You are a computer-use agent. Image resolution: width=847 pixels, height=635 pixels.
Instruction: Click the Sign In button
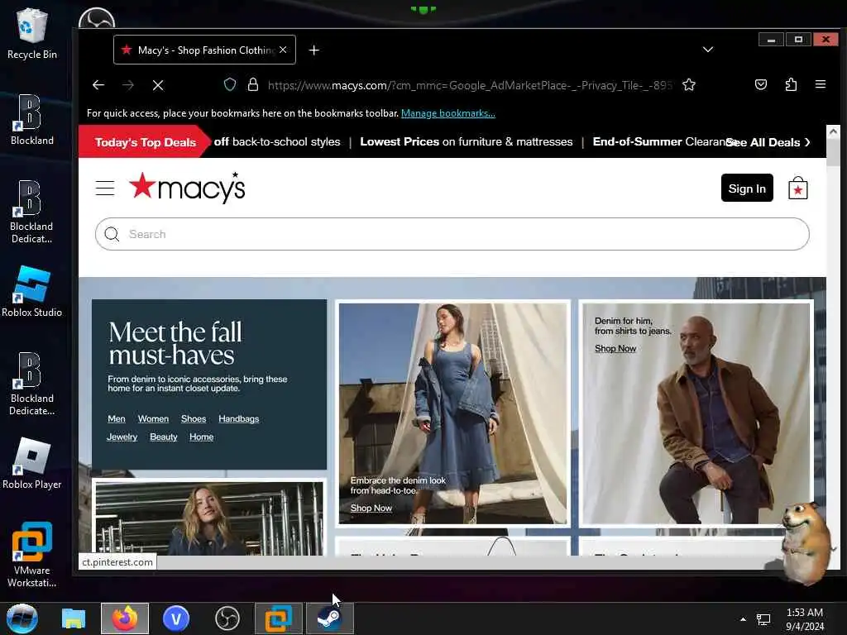pyautogui.click(x=747, y=188)
